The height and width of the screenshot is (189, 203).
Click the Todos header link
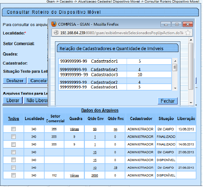coord(14,119)
